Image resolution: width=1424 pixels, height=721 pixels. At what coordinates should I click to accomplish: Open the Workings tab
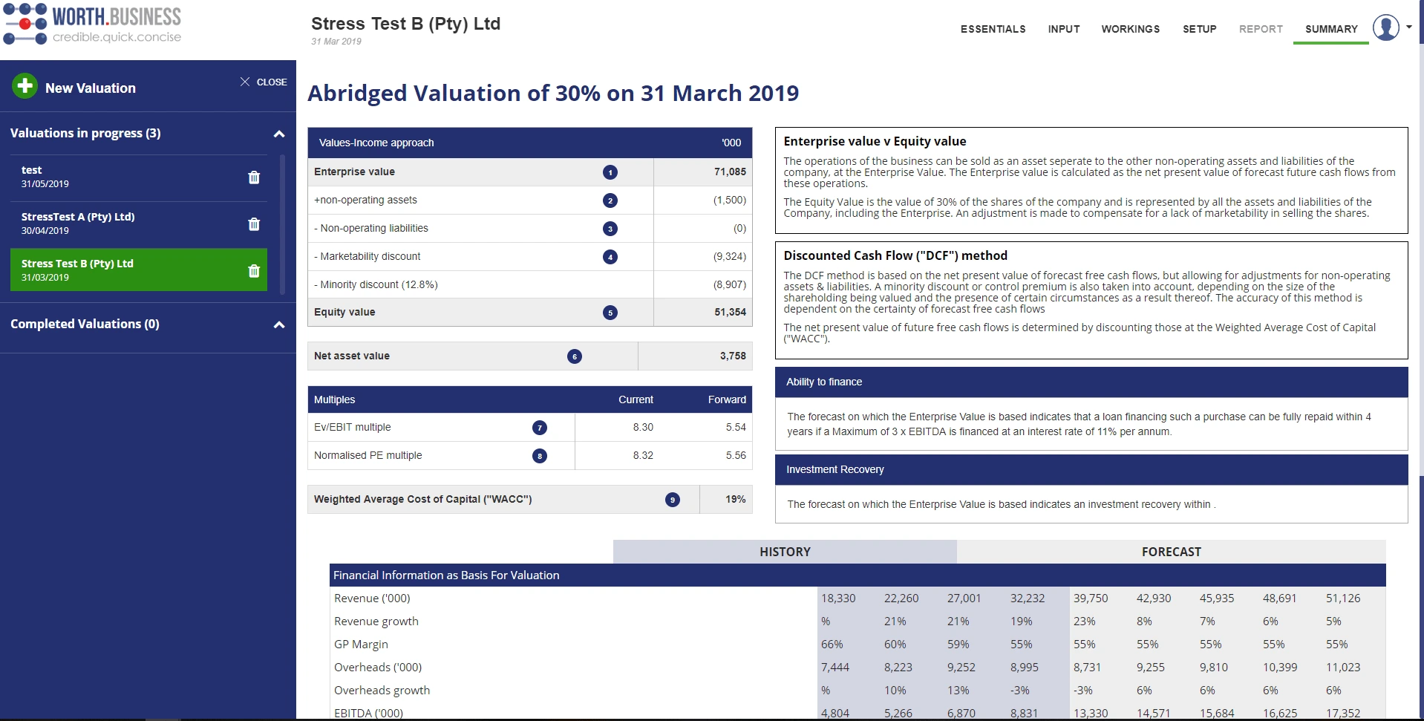pyautogui.click(x=1130, y=29)
